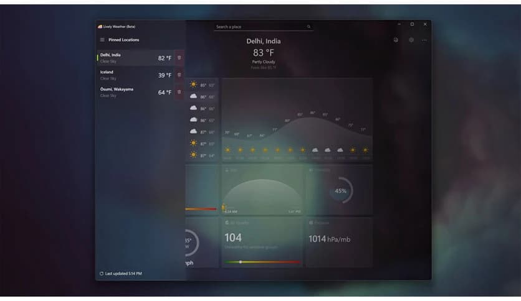
Task: Click the 1014 hPa/mb pressure value
Action: pyautogui.click(x=329, y=239)
